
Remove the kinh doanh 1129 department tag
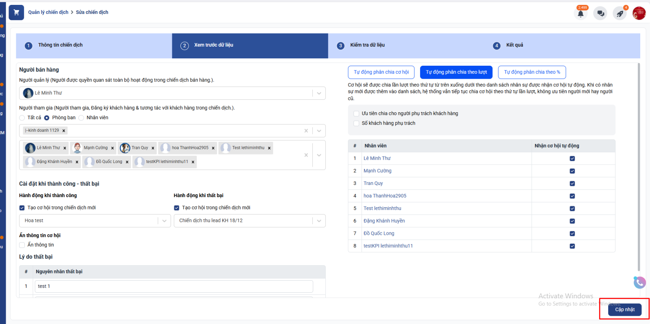tap(64, 131)
